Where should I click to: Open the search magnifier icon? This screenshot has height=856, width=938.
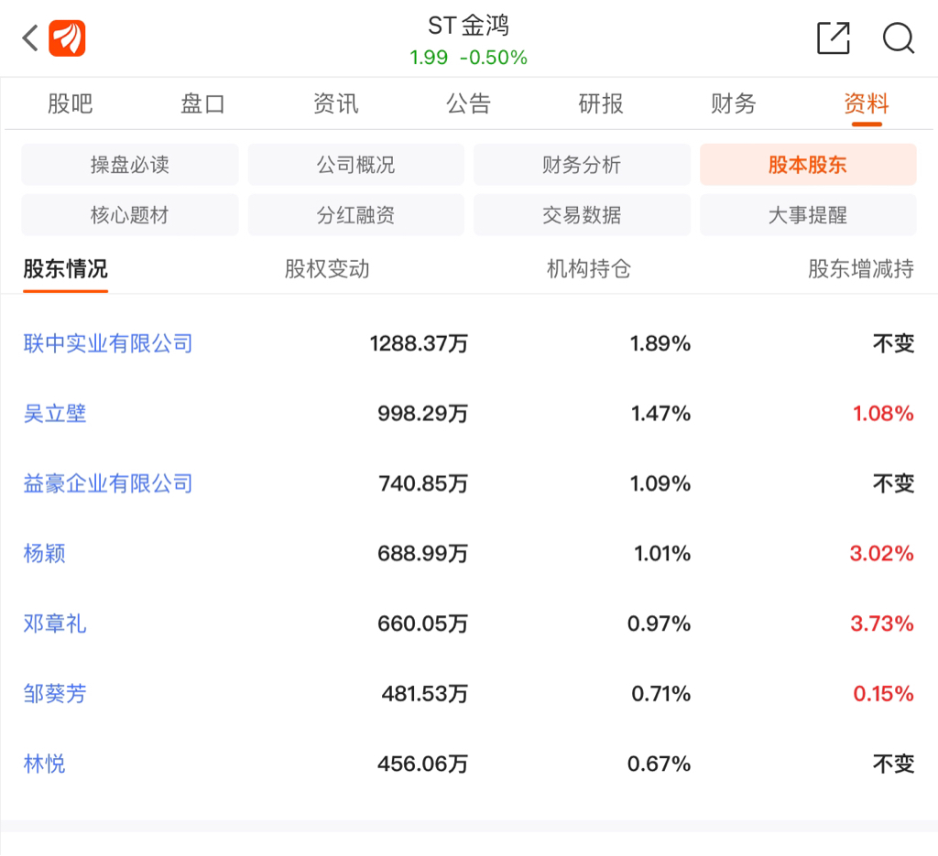coord(898,38)
